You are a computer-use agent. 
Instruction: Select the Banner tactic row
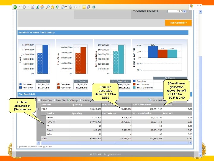click(119, 117)
